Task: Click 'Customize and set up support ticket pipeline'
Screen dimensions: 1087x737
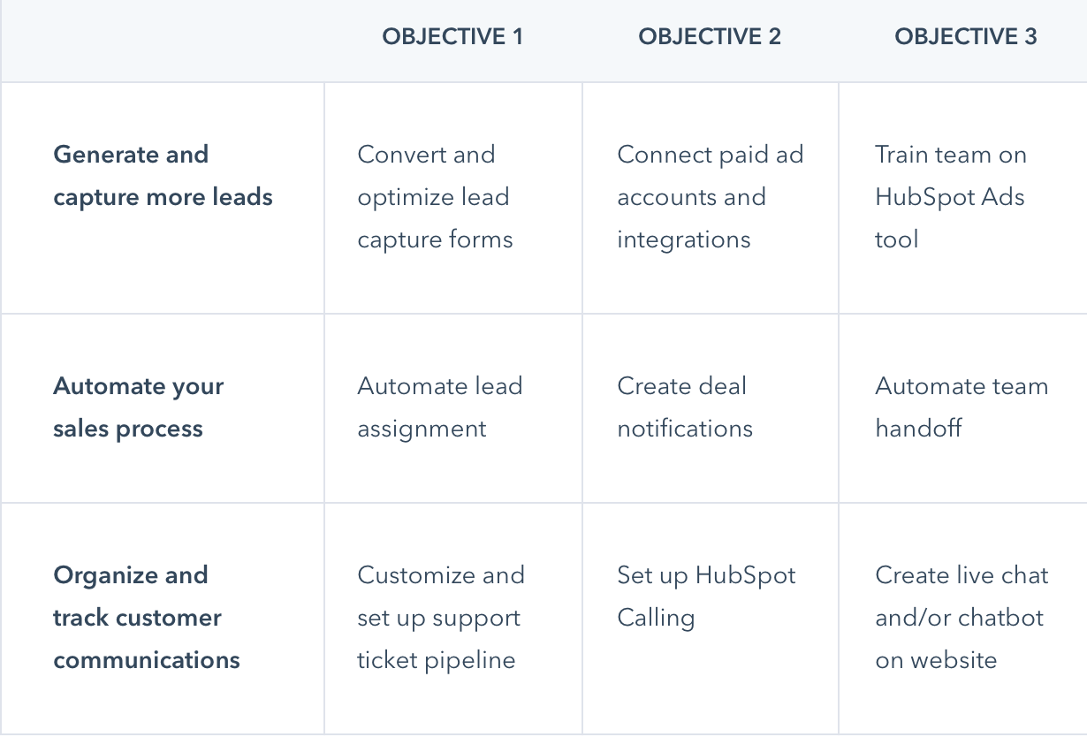Action: (x=440, y=618)
